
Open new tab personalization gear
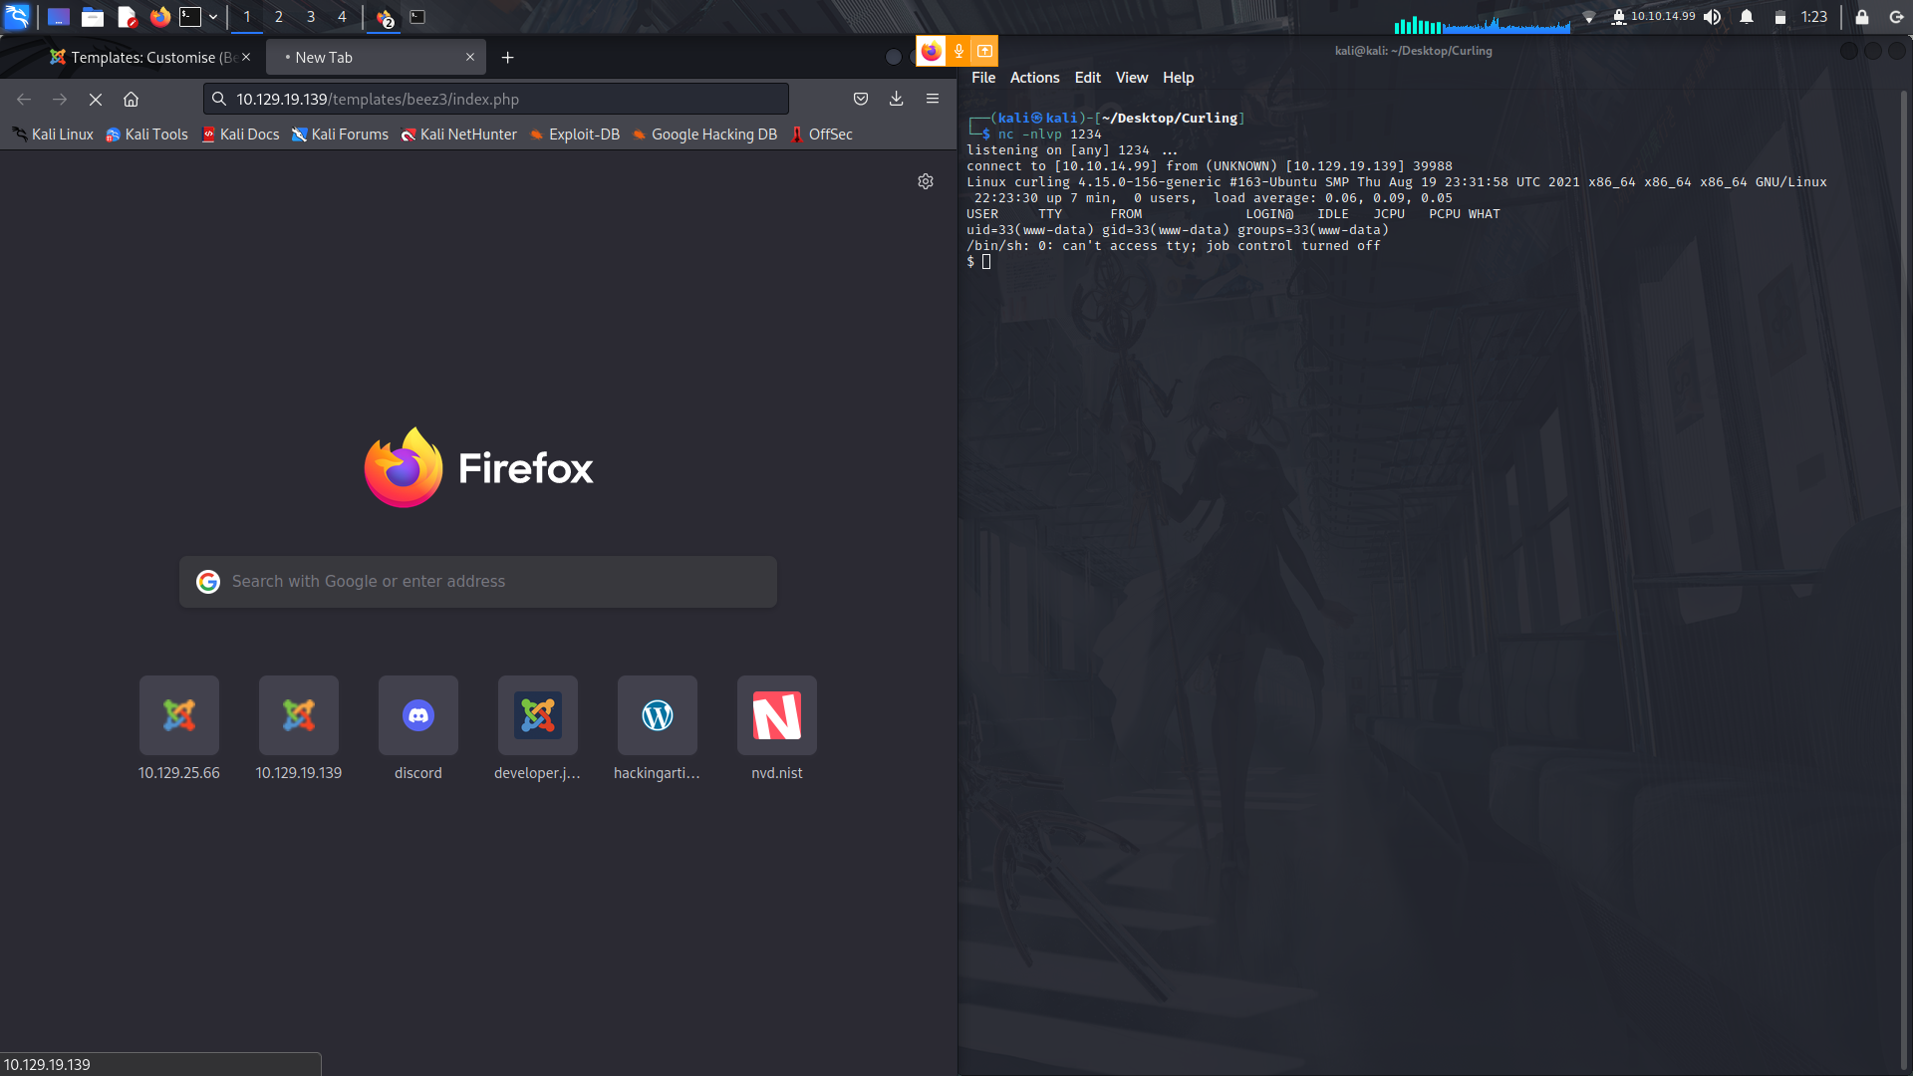click(x=926, y=181)
